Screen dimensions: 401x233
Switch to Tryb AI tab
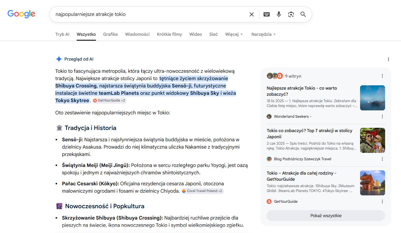62,34
